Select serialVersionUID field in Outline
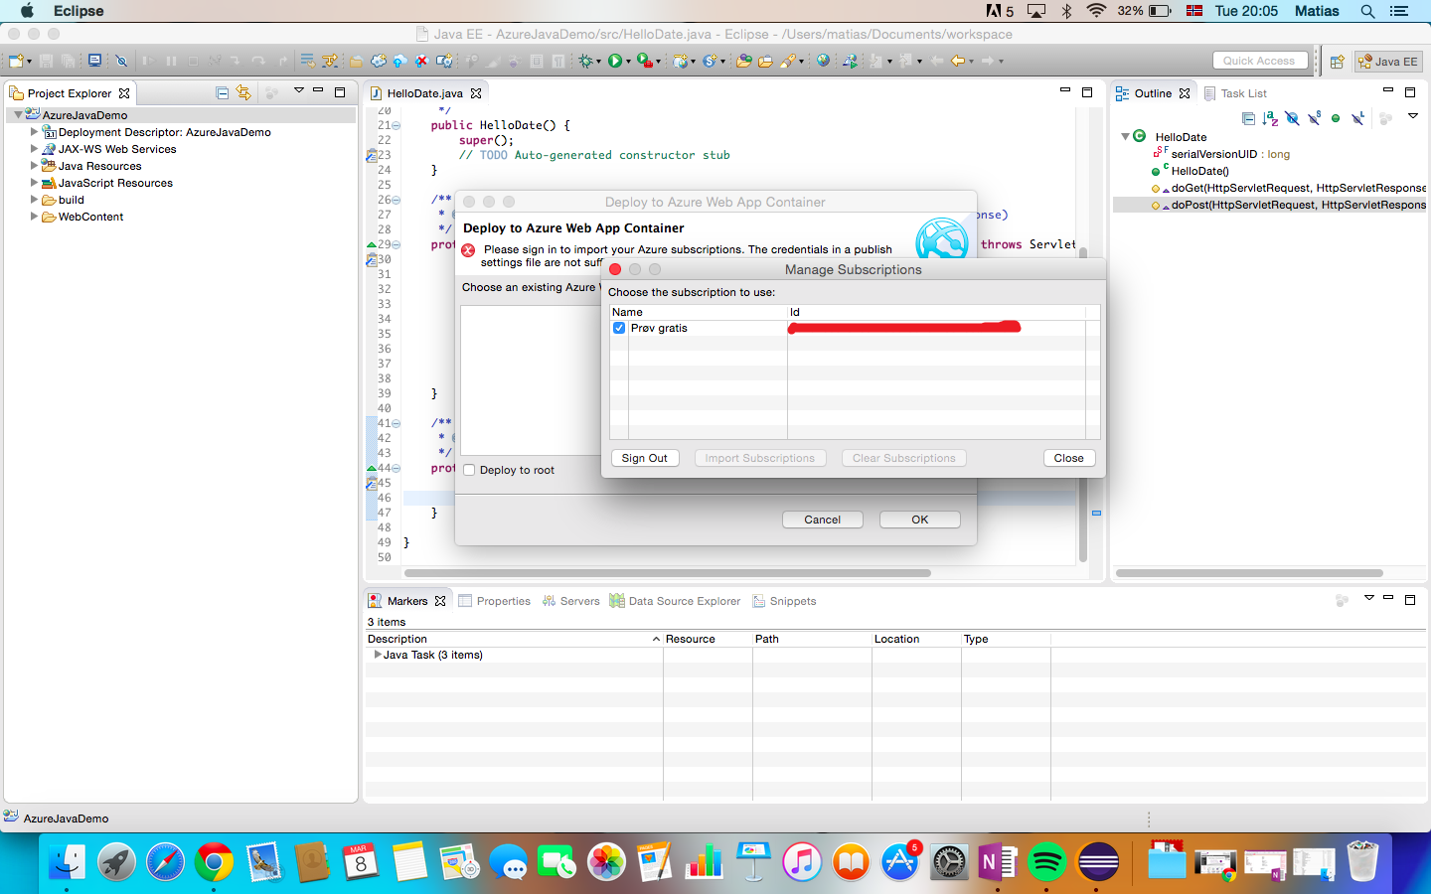Screen dimensions: 1431x894 click(x=1220, y=154)
